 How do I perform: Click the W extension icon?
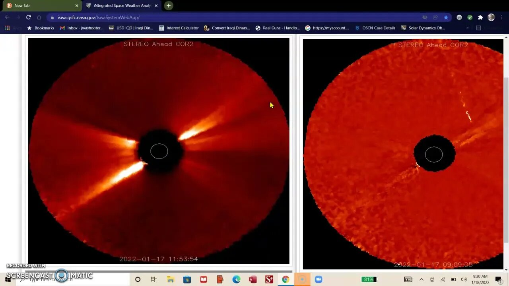tap(459, 17)
